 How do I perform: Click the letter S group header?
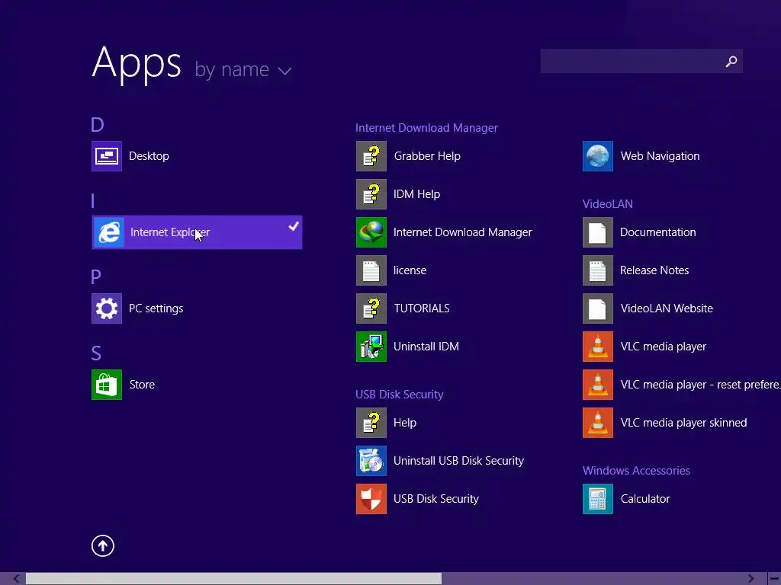click(96, 353)
